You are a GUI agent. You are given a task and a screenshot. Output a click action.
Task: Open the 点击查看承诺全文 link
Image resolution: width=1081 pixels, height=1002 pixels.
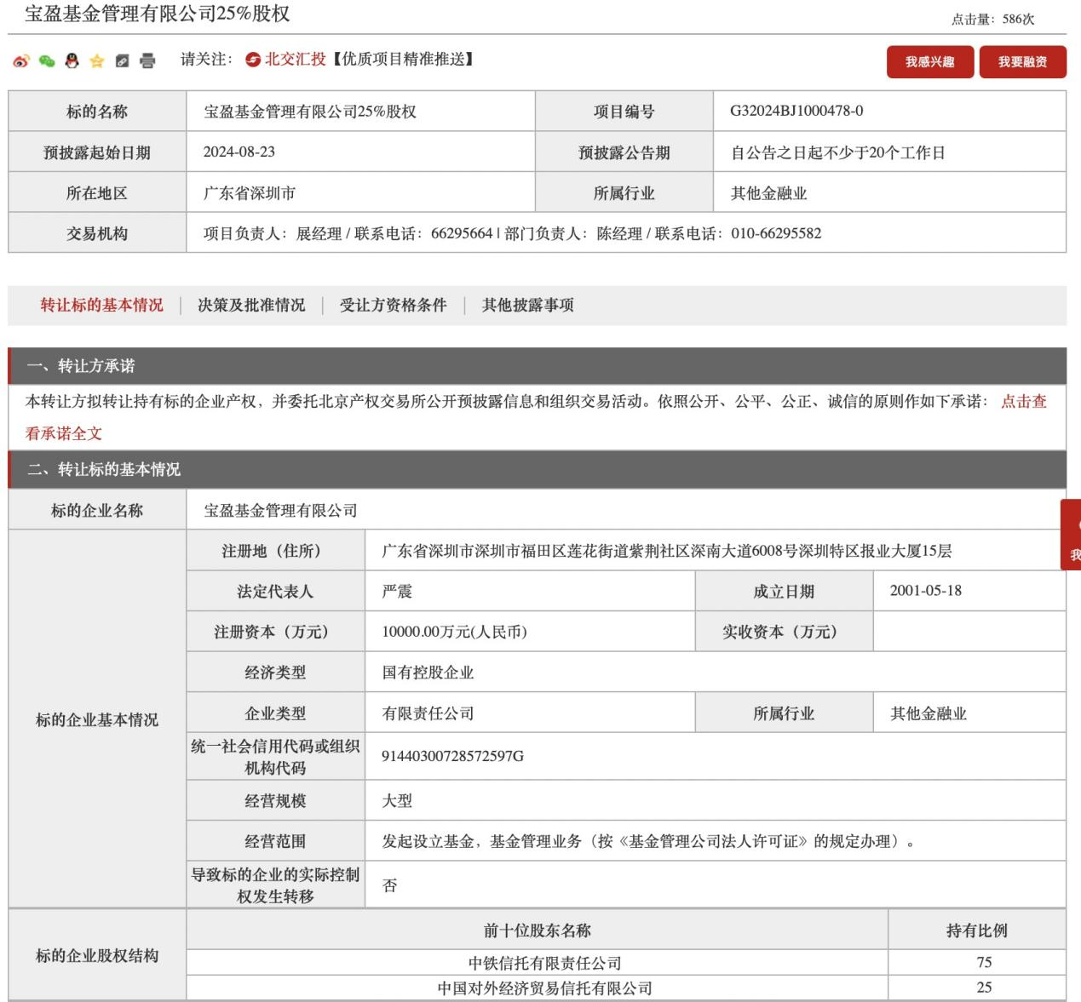1023,402
